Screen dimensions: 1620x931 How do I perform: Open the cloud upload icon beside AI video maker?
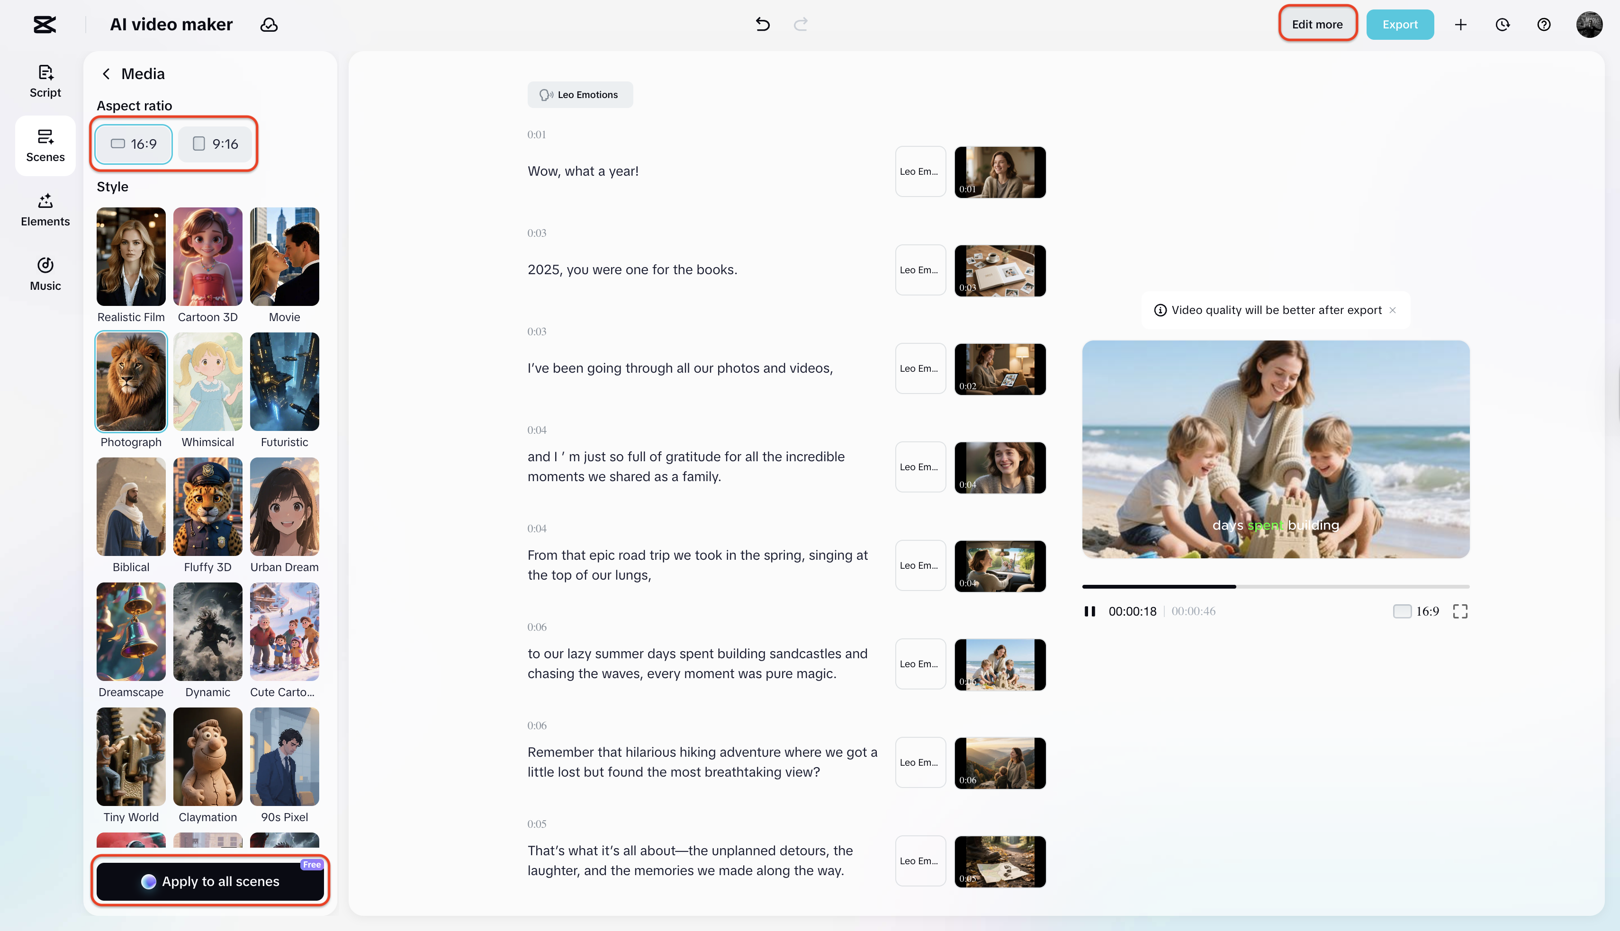pos(269,24)
